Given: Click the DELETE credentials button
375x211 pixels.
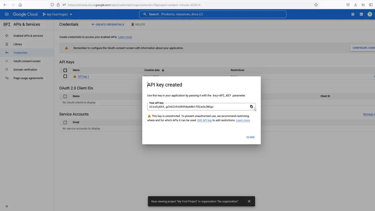Looking at the screenshot, I should coord(138,24).
